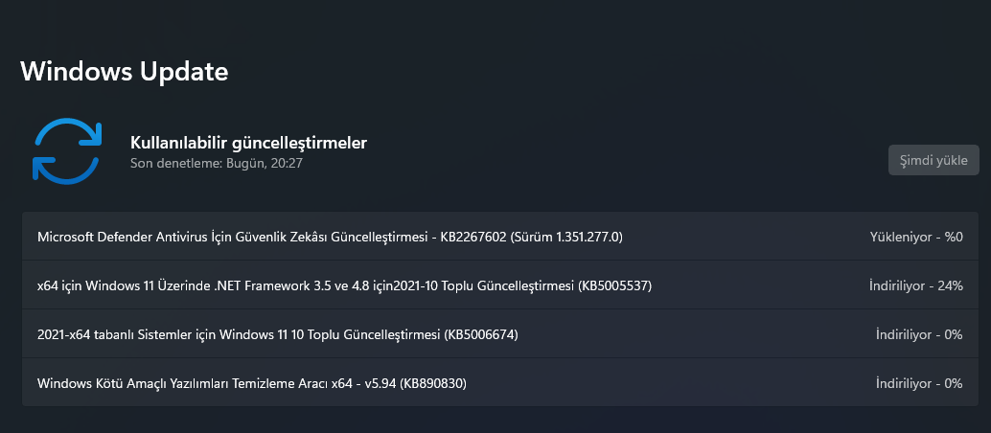Click the İndiriliyor - 24% progress status
Viewport: 991px width, 433px height.
(x=915, y=285)
